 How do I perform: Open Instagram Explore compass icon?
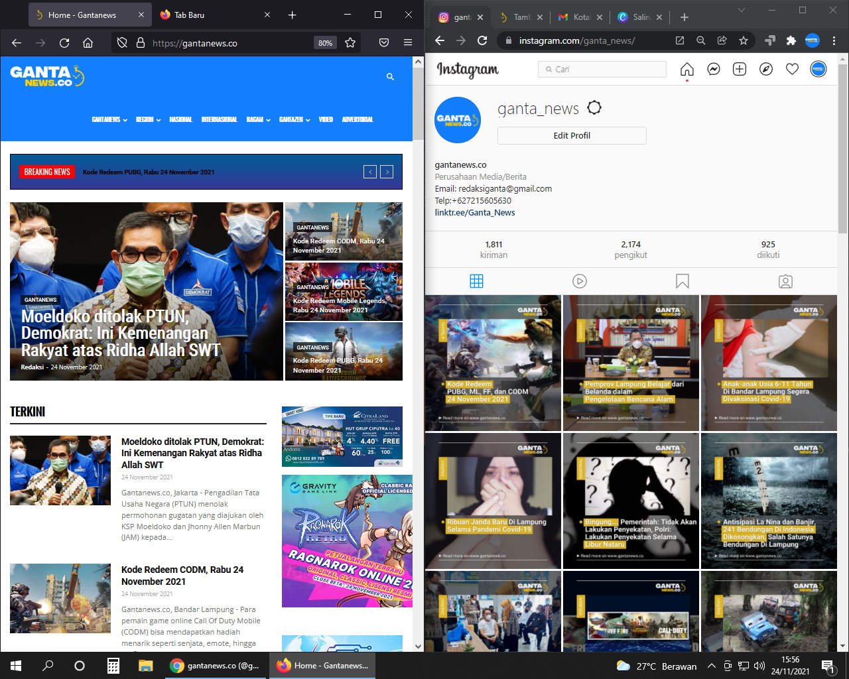click(766, 70)
